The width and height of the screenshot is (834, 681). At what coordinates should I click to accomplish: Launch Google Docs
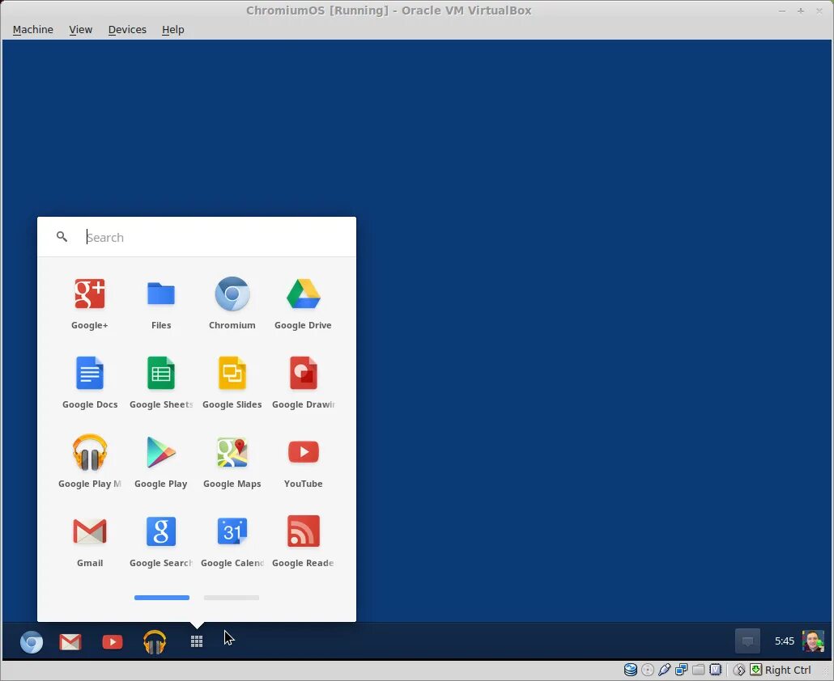tap(89, 373)
